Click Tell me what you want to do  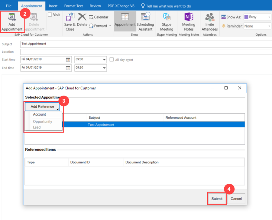[x=168, y=6]
